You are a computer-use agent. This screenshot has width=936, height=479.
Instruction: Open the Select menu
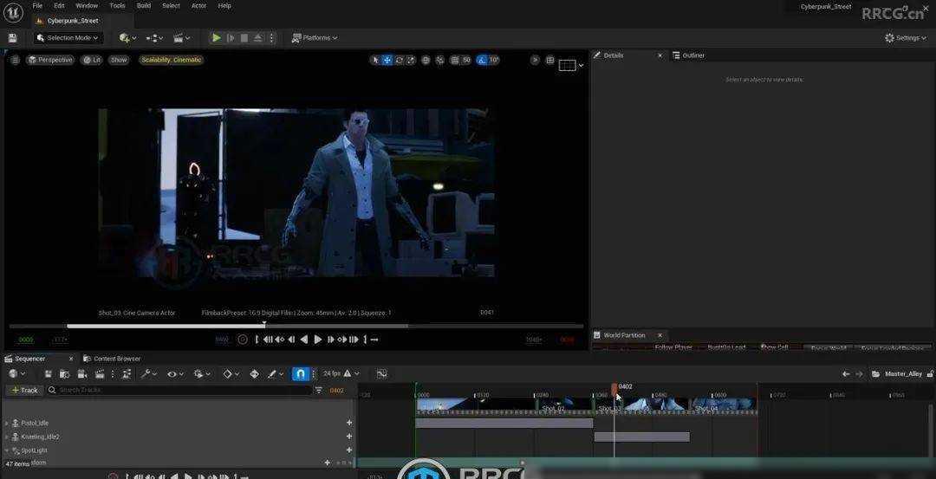[171, 6]
